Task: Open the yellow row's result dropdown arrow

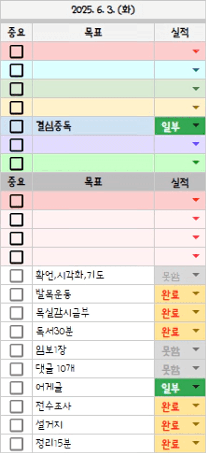Action: pos(196,107)
